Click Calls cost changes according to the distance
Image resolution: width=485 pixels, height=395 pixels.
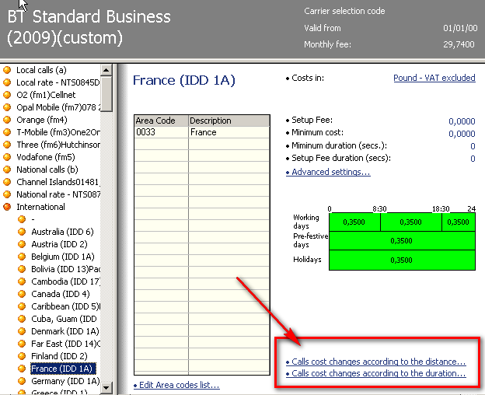(x=379, y=362)
